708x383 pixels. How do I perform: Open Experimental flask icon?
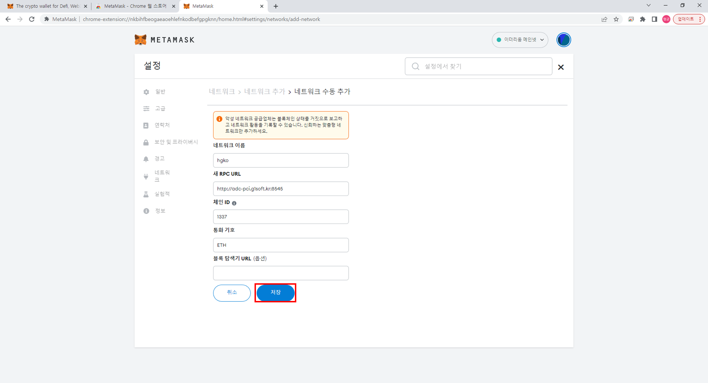(x=146, y=194)
